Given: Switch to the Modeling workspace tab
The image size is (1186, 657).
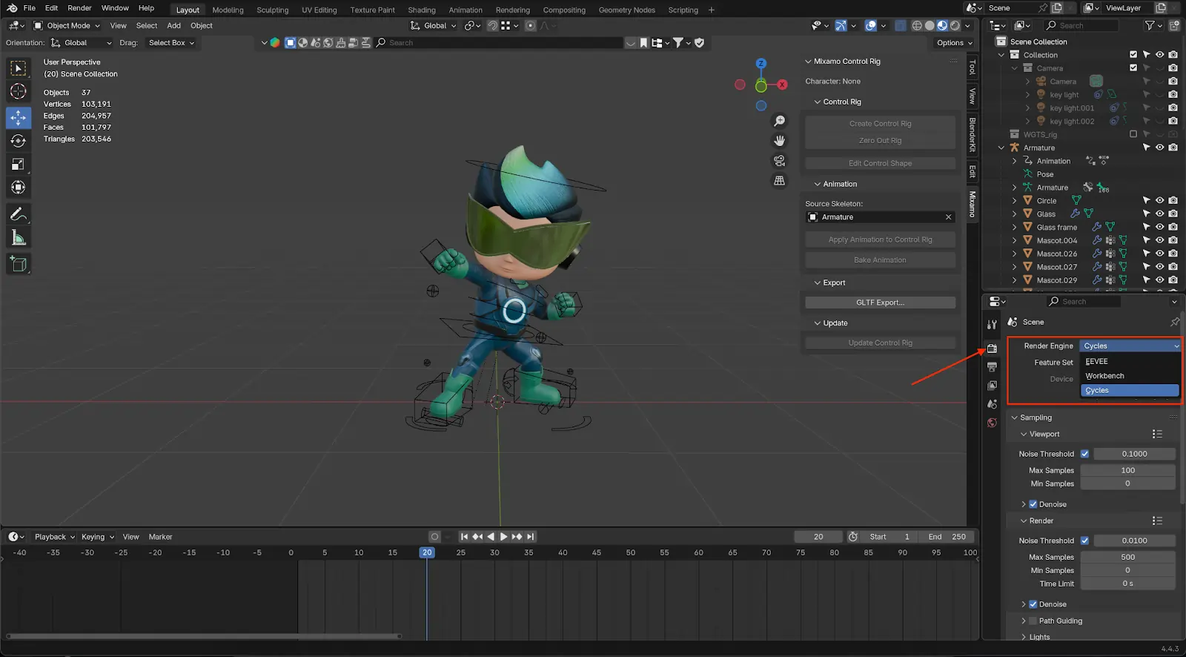Looking at the screenshot, I should (228, 10).
